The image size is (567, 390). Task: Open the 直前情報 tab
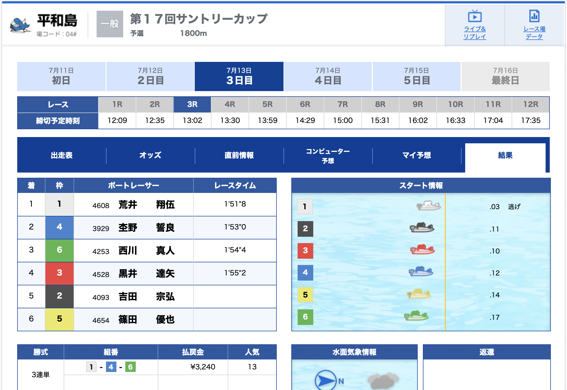(239, 155)
